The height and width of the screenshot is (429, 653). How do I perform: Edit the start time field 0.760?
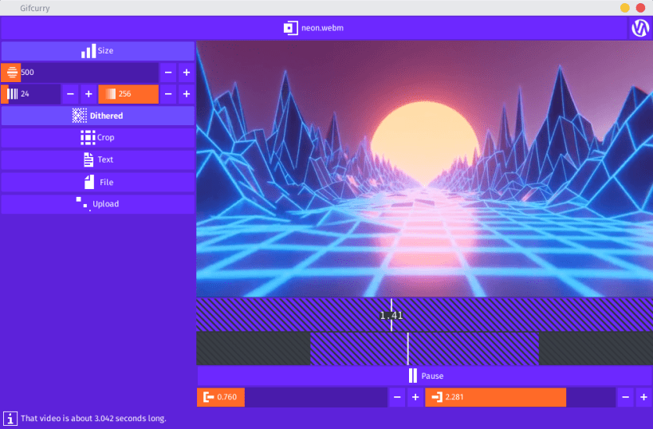click(x=292, y=397)
